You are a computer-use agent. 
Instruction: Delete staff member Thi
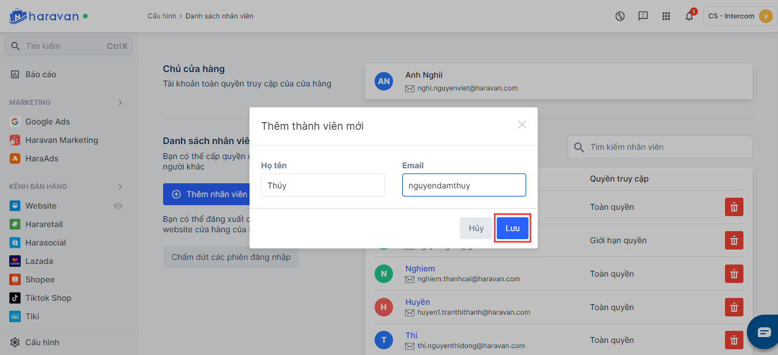(x=734, y=341)
